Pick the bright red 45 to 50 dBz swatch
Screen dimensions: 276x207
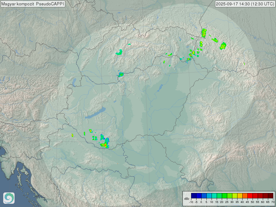250,196
